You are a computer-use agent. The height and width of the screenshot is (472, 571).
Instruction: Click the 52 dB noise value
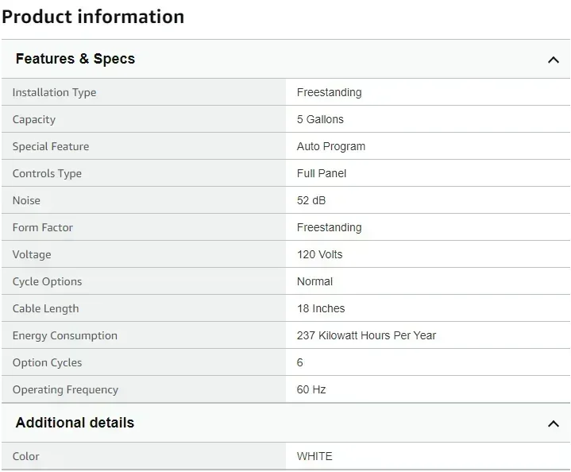[x=311, y=200]
